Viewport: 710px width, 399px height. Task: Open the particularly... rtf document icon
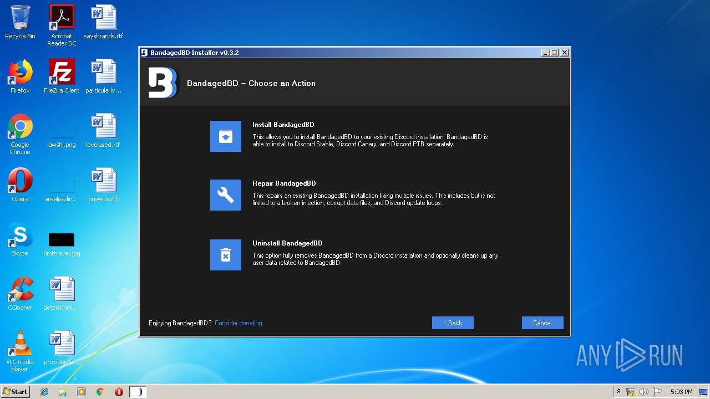coord(104,76)
